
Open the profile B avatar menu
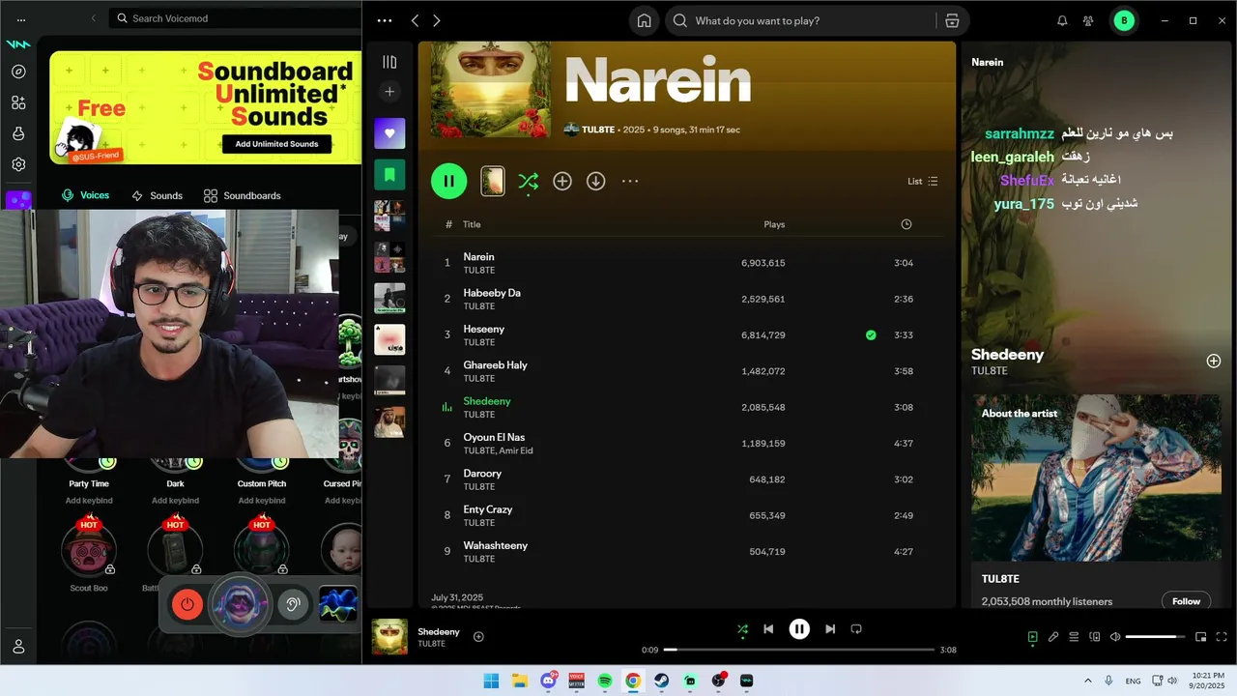1124,20
